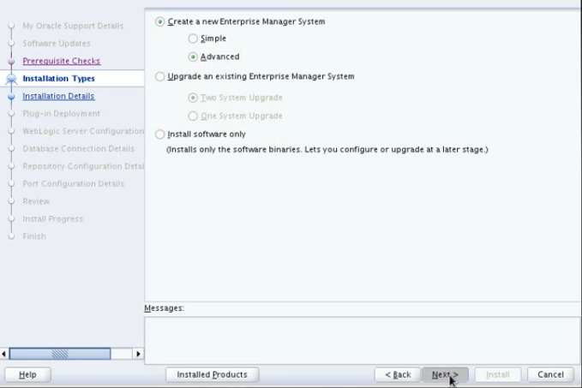Click the Installation Details step marker dot
This screenshot has width=582, height=388.
coord(11,97)
